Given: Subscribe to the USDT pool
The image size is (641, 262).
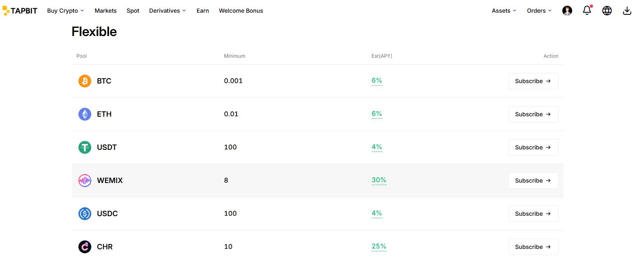Looking at the screenshot, I should tap(533, 147).
